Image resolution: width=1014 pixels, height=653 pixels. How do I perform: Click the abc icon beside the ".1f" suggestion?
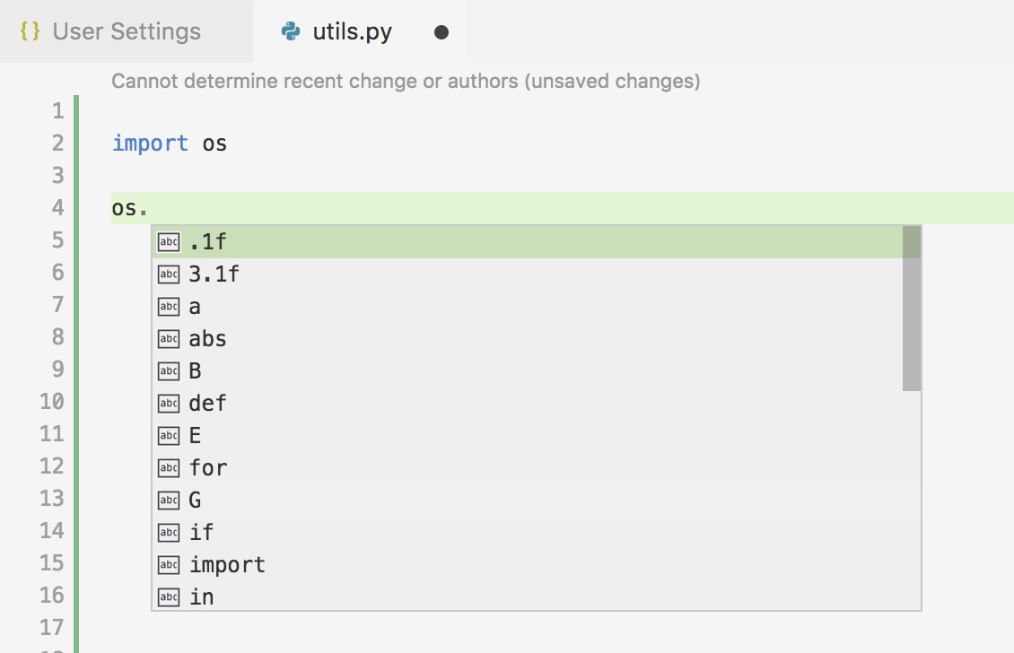(168, 241)
